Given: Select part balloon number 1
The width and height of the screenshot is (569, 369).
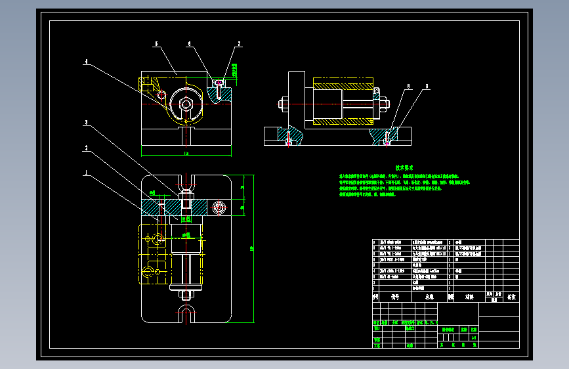Looking at the screenshot, I should pos(87,173).
